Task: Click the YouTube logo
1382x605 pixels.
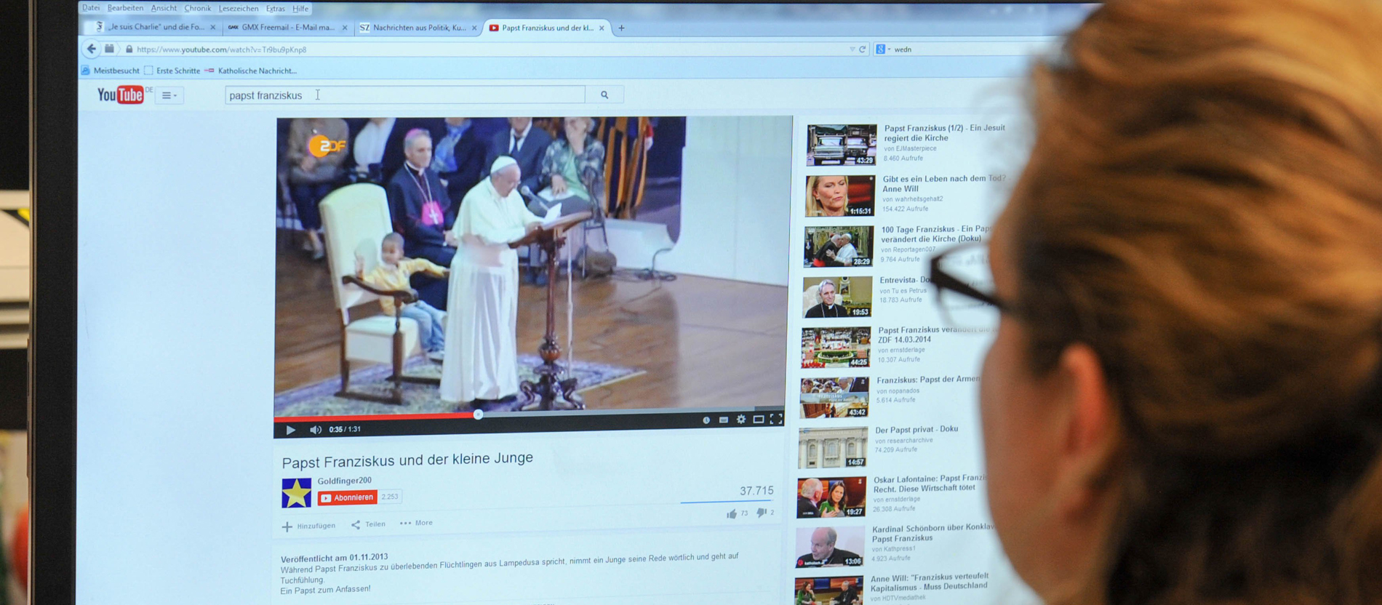Action: point(121,95)
